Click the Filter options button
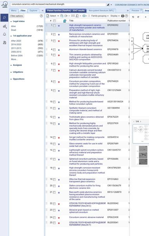The image size is (149, 236). click(17, 16)
